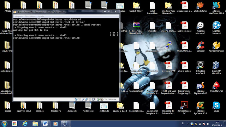Viewport: 226px width, 127px height.
Task: Click the CTRL DERECHA host key label
Action: [x=109, y=99]
